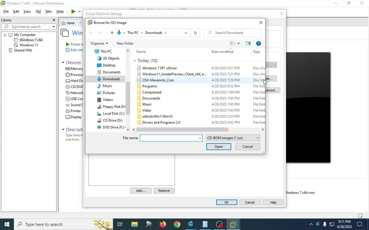The image size is (369, 230).
Task: Click the Up one level arrow icon
Action: [x=112, y=33]
